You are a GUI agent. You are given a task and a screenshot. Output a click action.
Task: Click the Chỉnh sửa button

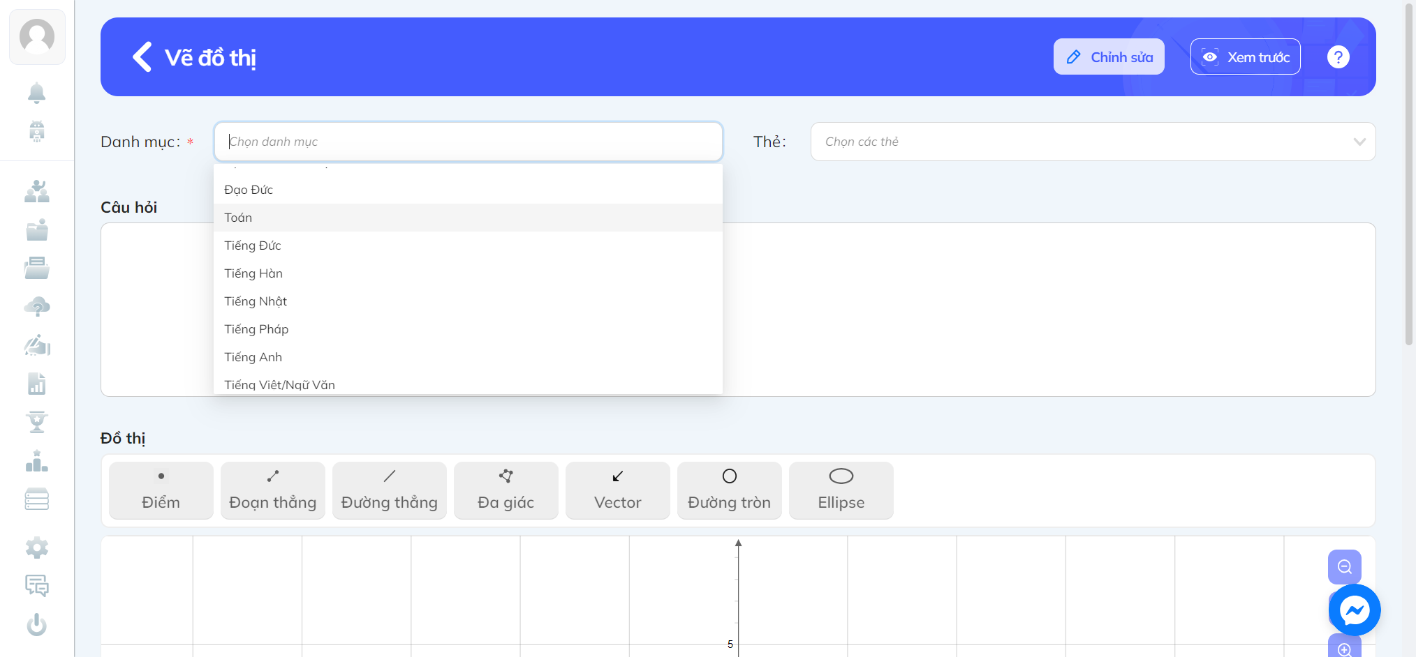[x=1109, y=56]
